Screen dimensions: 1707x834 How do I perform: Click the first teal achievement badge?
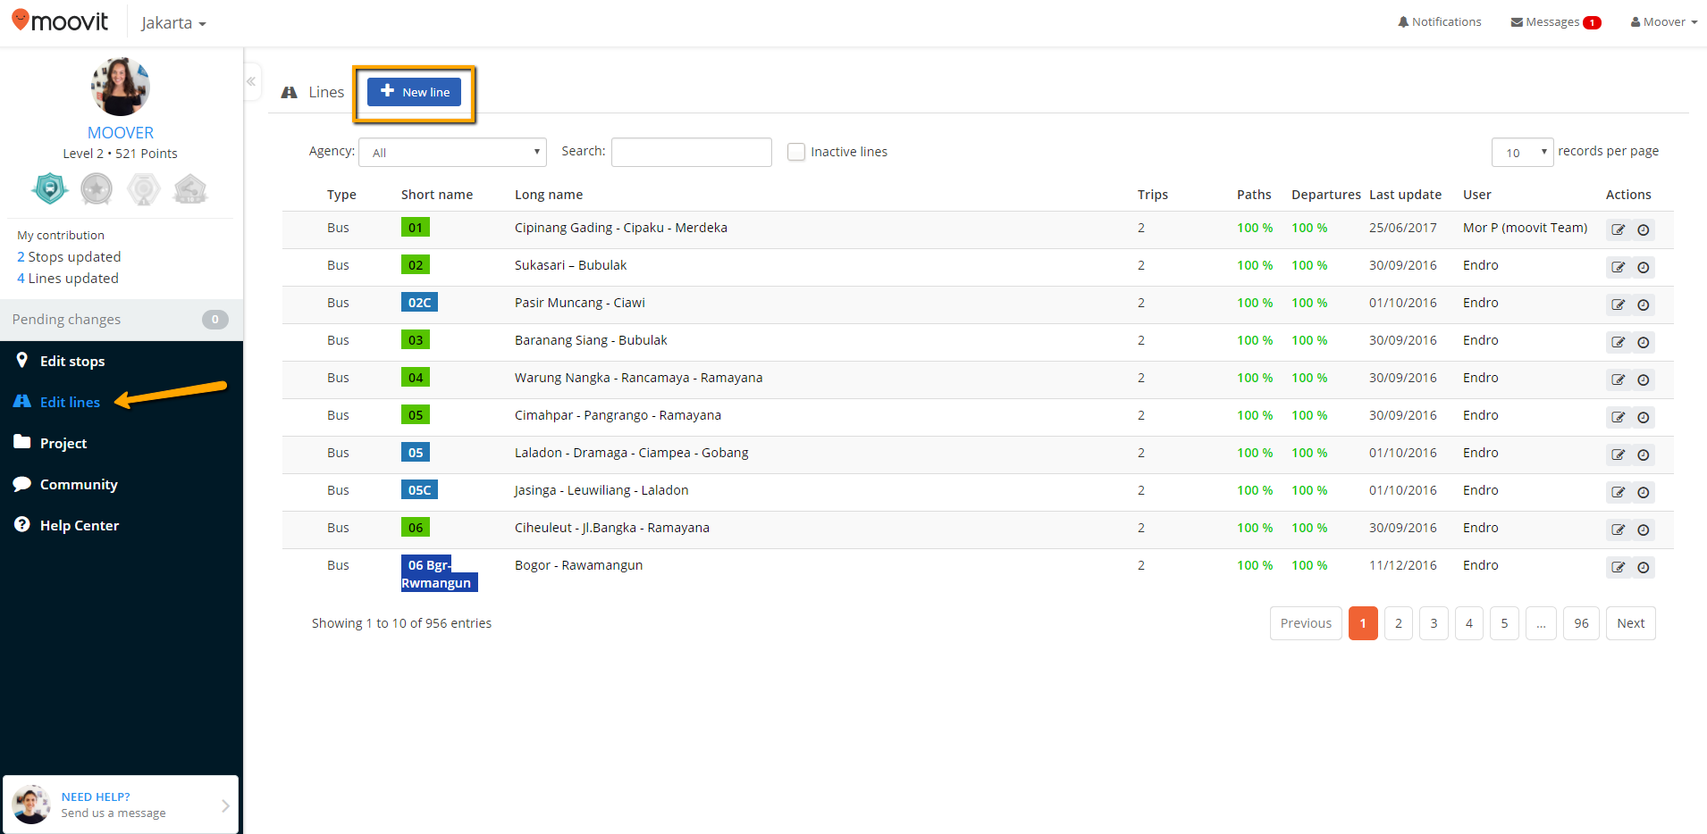click(x=50, y=188)
